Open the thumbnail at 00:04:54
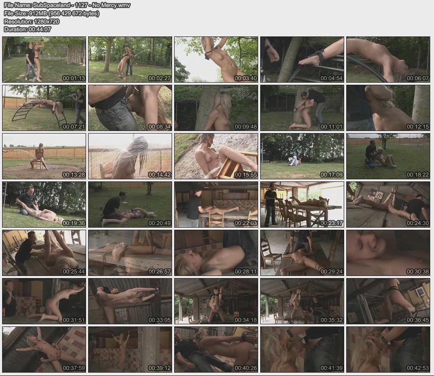 pos(302,59)
